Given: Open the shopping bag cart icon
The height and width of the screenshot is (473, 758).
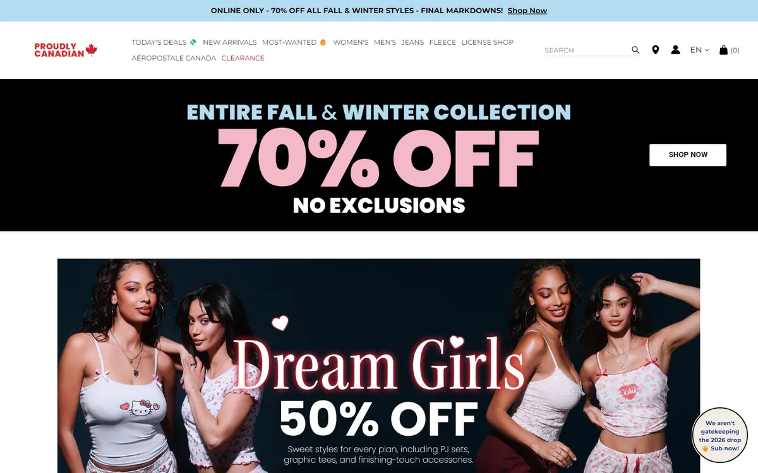Looking at the screenshot, I should 723,50.
